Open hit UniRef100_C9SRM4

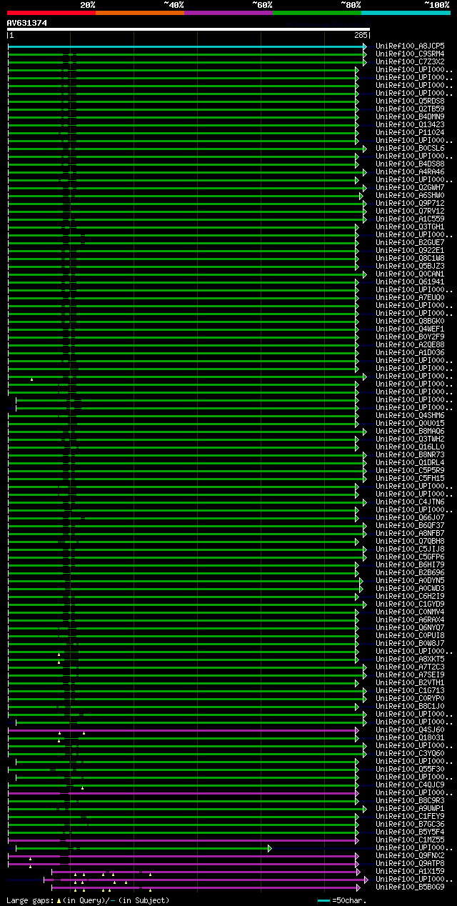(x=410, y=54)
